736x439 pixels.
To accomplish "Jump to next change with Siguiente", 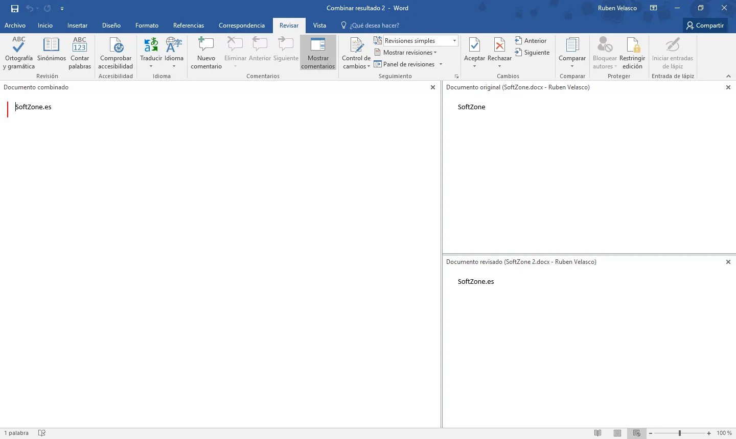I will [533, 52].
